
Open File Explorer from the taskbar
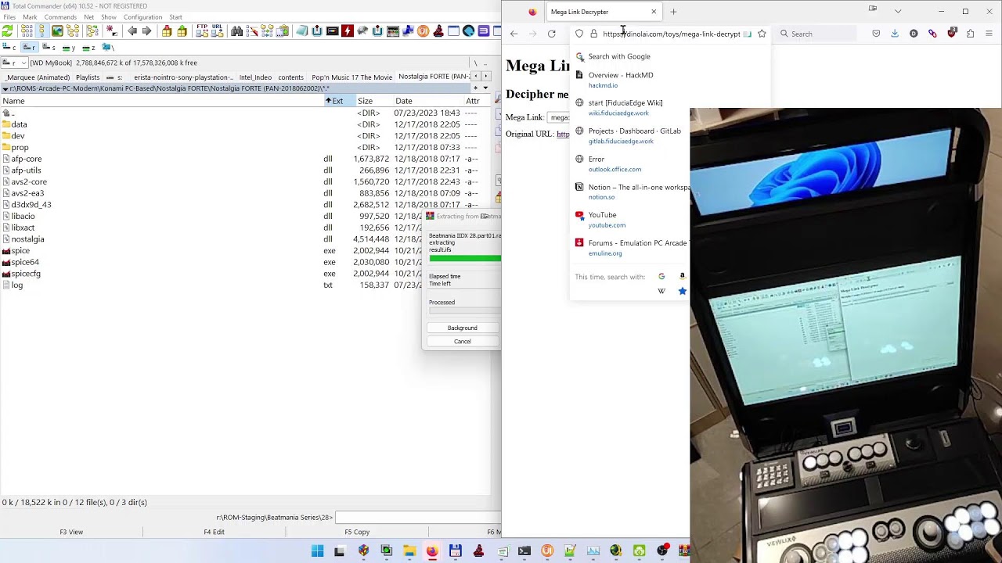point(409,551)
